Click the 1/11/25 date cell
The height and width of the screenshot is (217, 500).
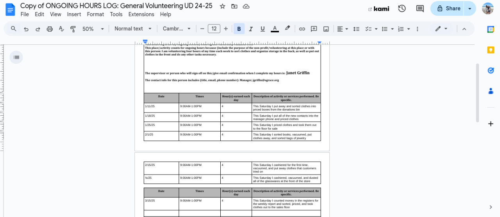161,108
